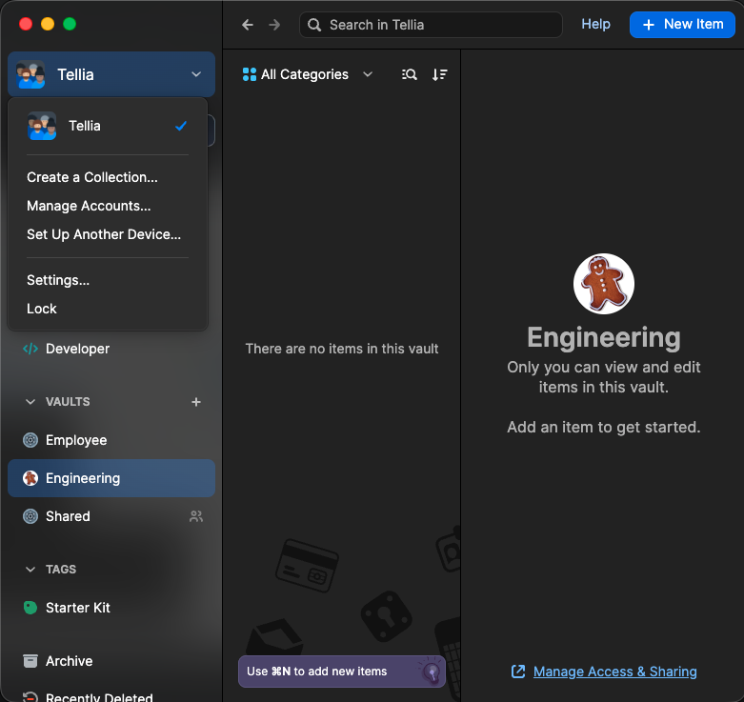
Task: Click the New Item button
Action: [682, 25]
